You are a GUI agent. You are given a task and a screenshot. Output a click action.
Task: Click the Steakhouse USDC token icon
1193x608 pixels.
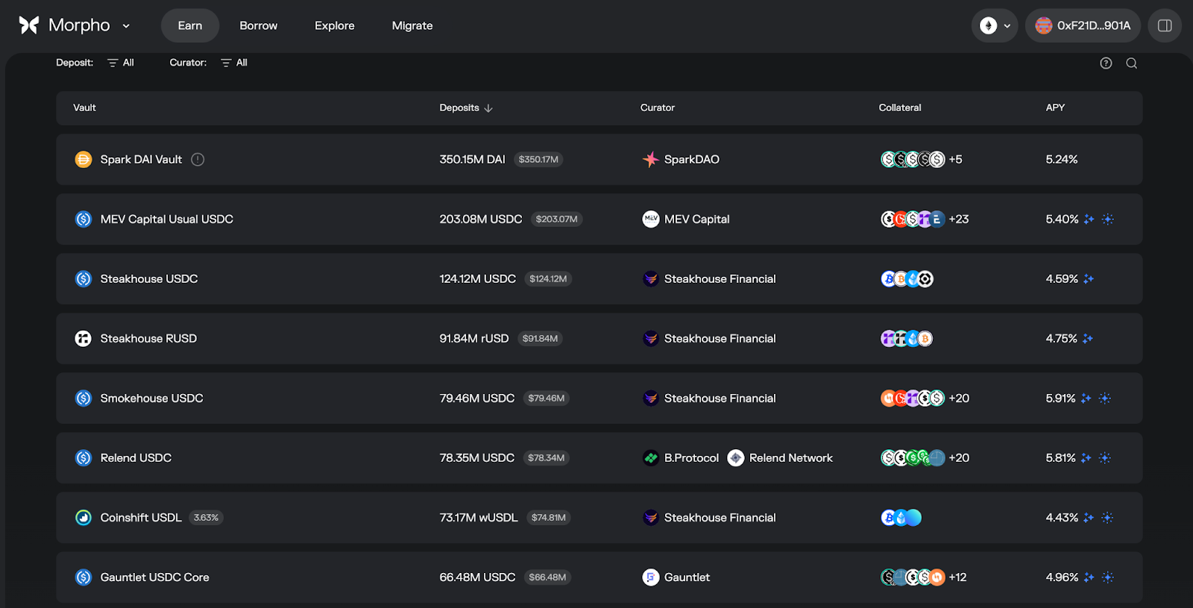click(84, 279)
